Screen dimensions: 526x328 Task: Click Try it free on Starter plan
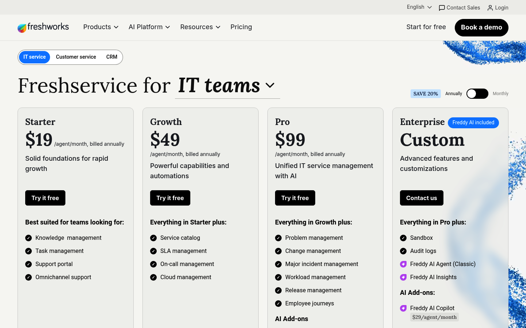click(45, 198)
